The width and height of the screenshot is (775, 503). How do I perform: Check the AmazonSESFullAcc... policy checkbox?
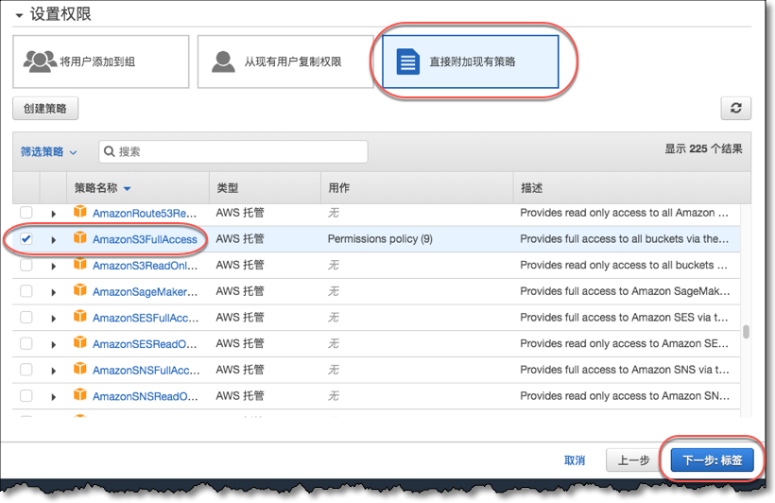click(26, 318)
